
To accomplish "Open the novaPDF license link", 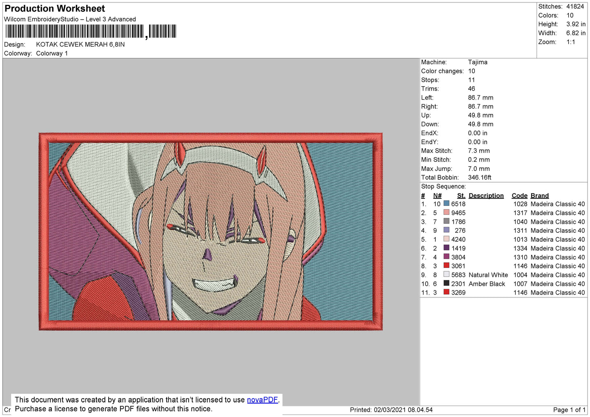I will [262, 400].
